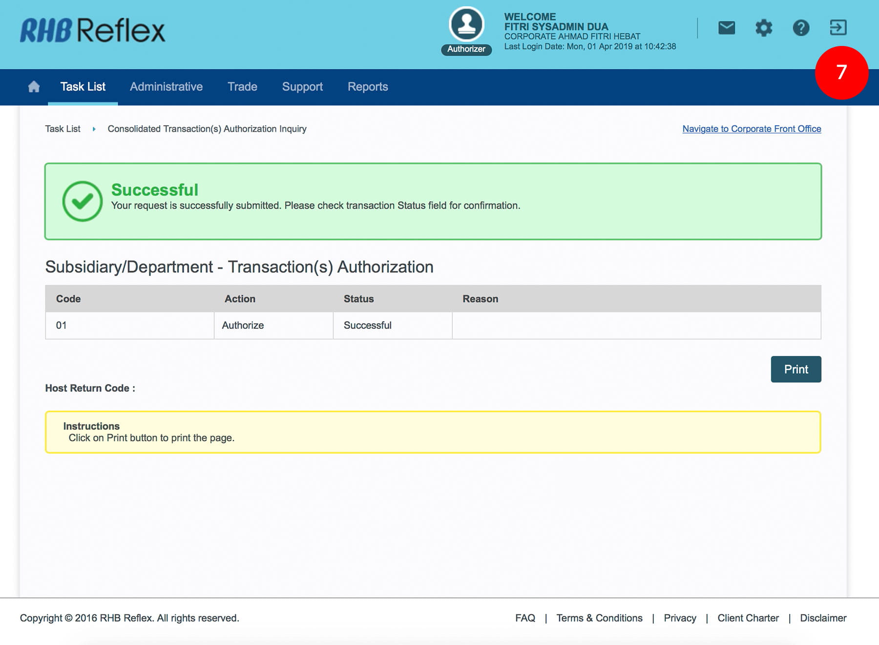Click the Authorizer user avatar icon
Image resolution: width=879 pixels, height=645 pixels.
click(466, 24)
